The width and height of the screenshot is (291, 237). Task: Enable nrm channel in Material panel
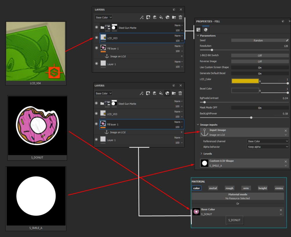tap(246, 188)
